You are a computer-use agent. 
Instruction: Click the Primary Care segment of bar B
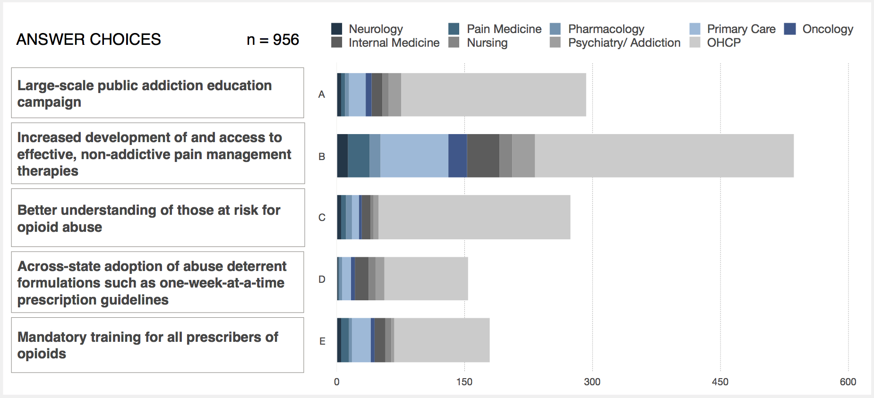tap(414, 156)
